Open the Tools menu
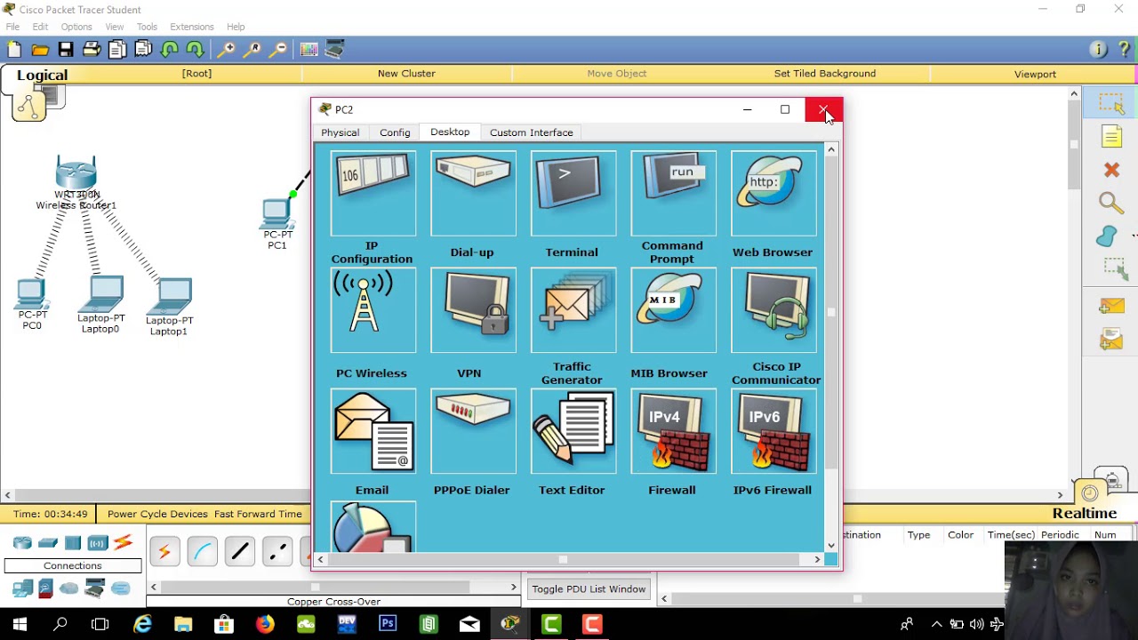This screenshot has height=640, width=1138. (147, 27)
